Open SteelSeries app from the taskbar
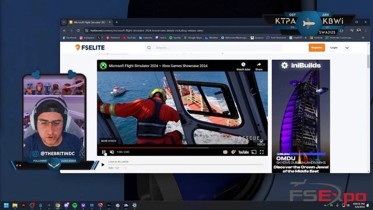The height and width of the screenshot is (210, 373). coord(118,205)
